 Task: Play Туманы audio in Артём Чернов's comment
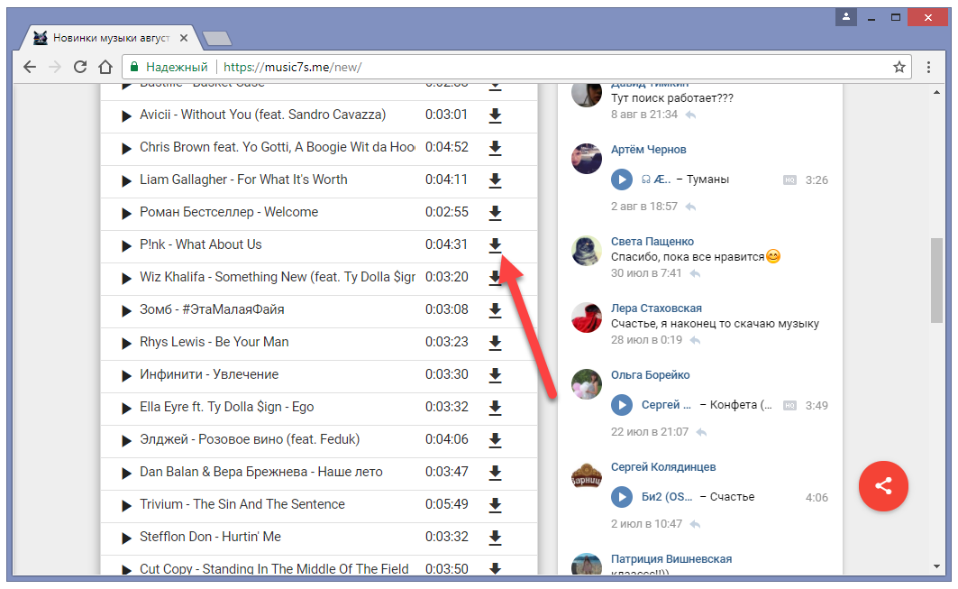tap(622, 179)
